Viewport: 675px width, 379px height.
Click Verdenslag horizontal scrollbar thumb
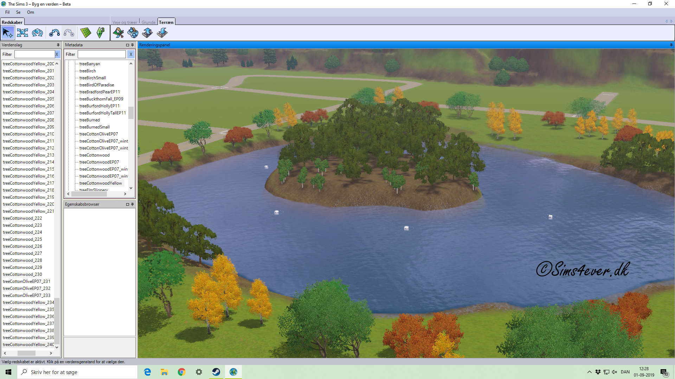(x=26, y=353)
